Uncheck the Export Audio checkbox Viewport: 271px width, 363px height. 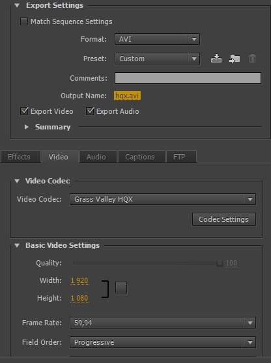pyautogui.click(x=90, y=111)
